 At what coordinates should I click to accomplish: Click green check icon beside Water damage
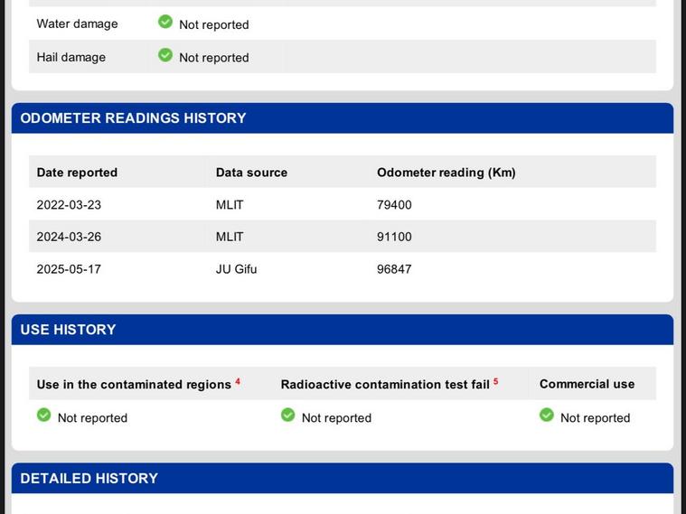click(x=165, y=22)
